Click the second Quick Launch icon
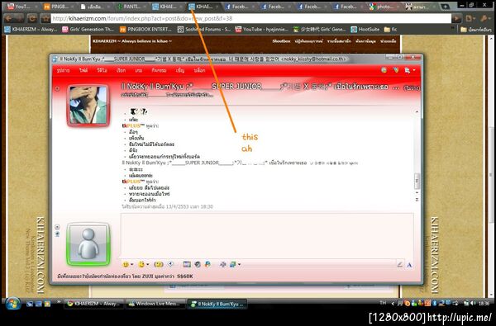496x326 pixels. tap(39, 305)
